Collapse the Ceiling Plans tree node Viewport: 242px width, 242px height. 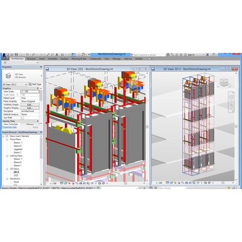(7, 156)
